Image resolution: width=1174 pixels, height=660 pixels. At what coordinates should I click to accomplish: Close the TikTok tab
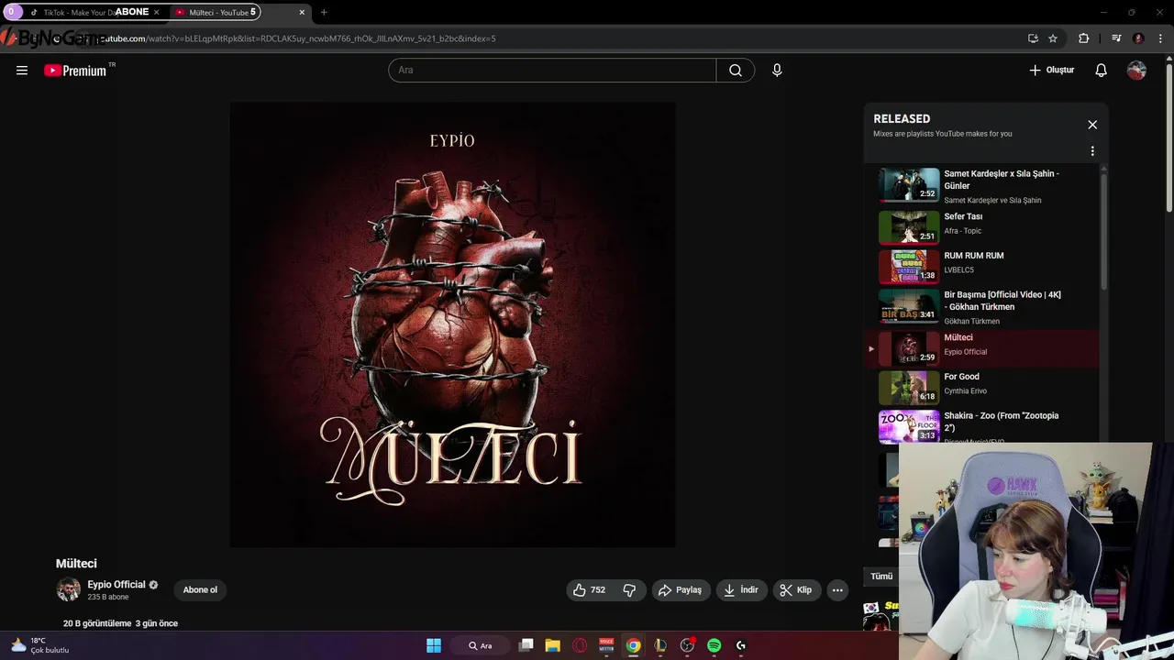pos(156,12)
